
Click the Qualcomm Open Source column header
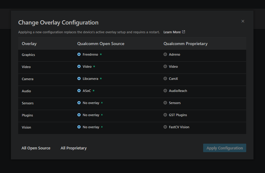pos(101,44)
